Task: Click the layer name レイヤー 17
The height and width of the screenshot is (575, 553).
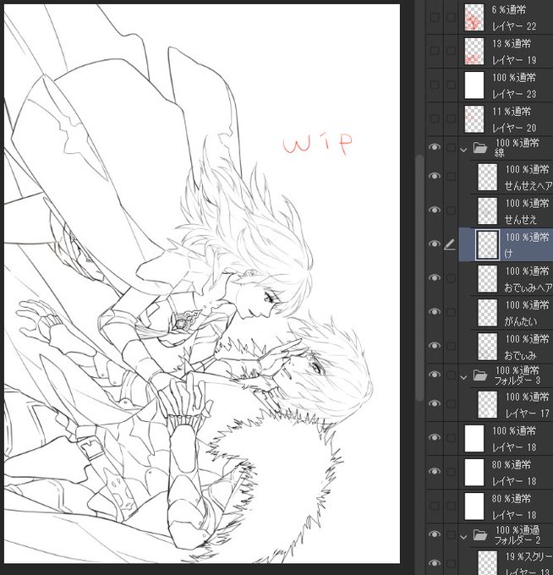Action: pos(528,413)
